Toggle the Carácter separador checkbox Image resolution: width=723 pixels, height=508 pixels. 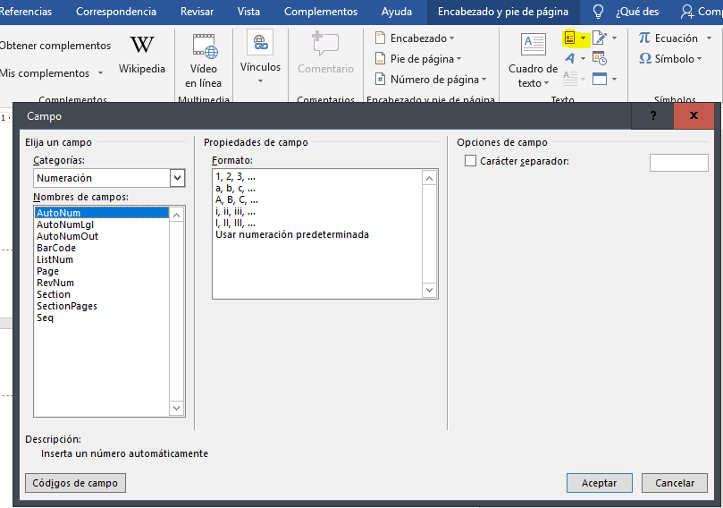(470, 161)
